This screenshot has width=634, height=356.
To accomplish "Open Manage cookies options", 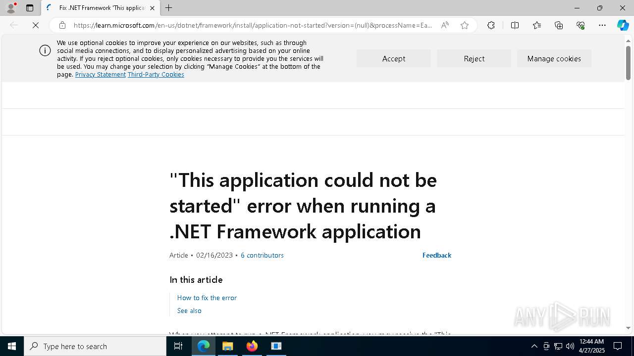I will (x=554, y=58).
